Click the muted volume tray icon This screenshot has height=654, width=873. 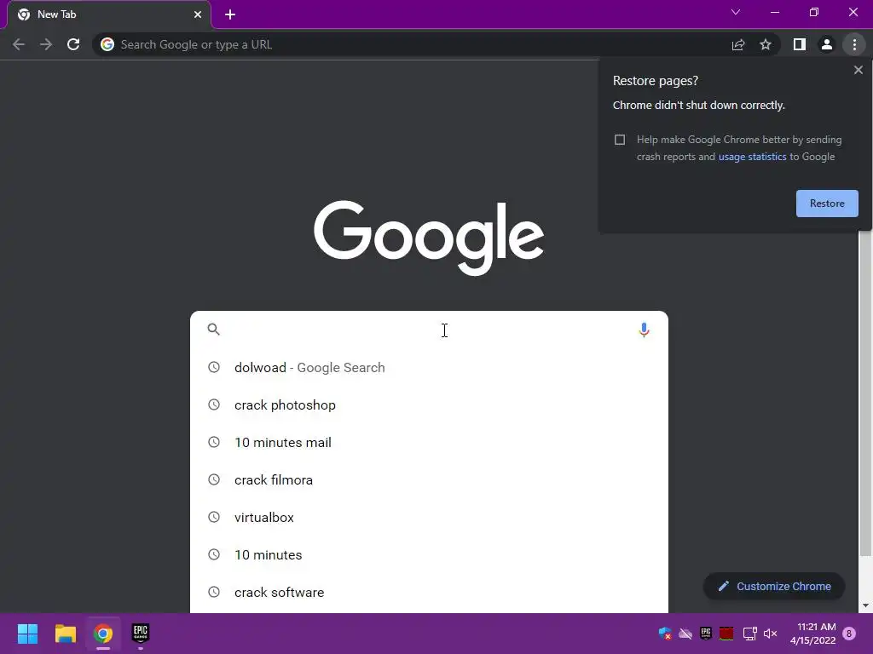(x=771, y=634)
